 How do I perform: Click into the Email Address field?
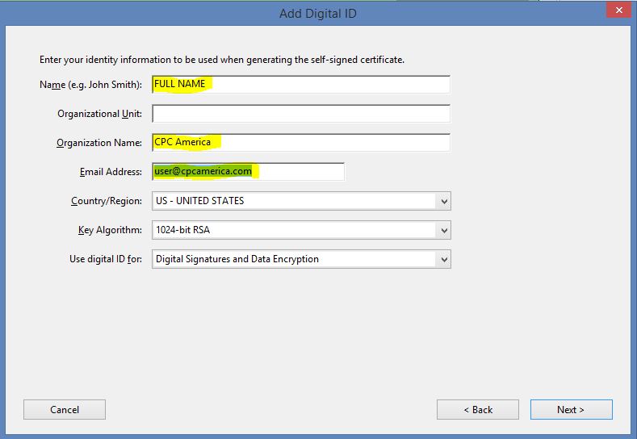(x=248, y=171)
